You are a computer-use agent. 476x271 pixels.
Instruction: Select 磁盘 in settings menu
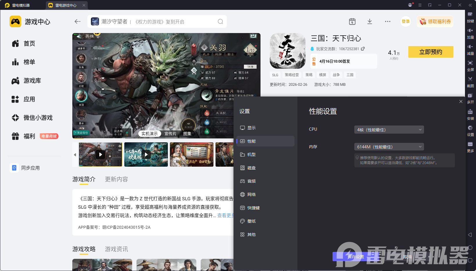(265, 168)
